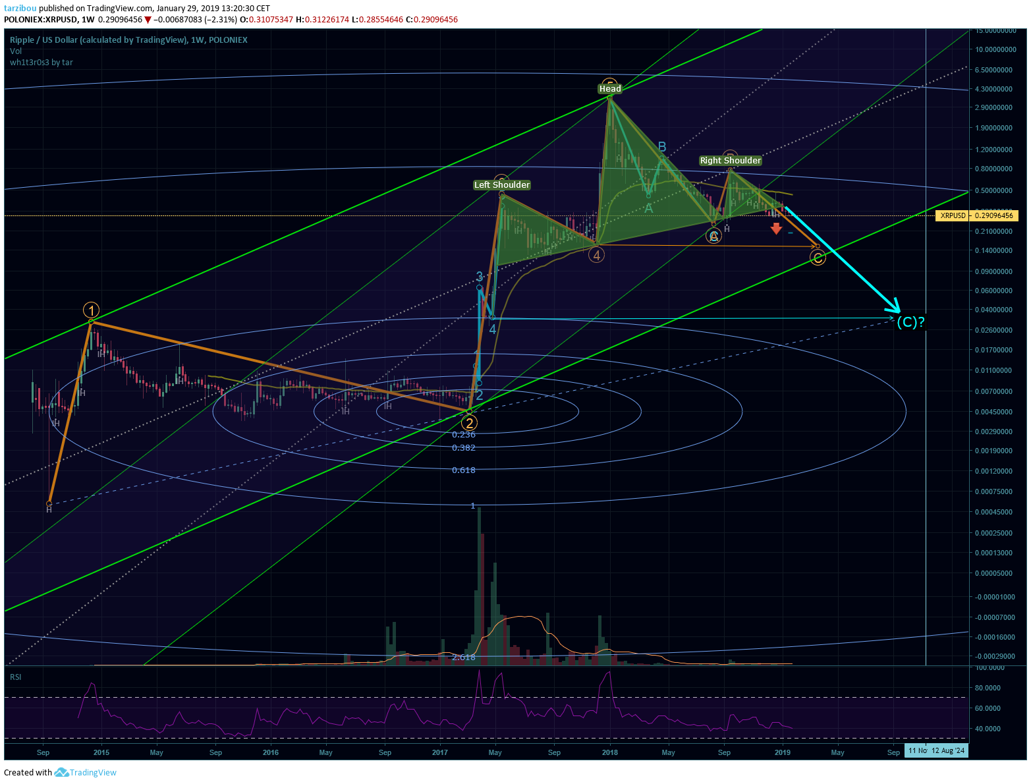Click the RSI indicator label

point(16,677)
